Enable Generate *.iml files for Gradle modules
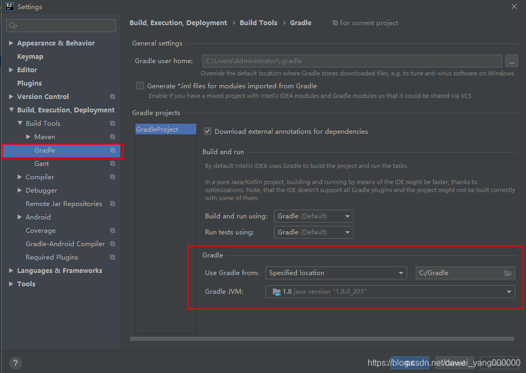The height and width of the screenshot is (373, 526). coord(140,86)
